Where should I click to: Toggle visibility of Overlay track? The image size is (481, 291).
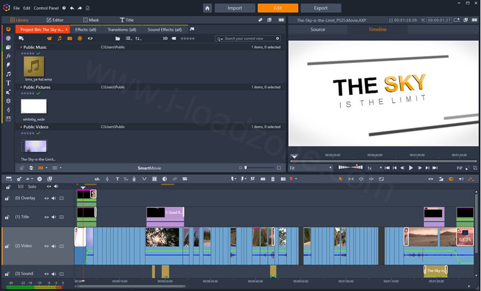pos(46,198)
